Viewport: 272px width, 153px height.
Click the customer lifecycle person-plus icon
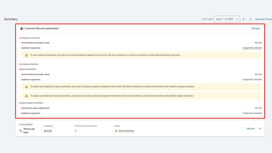(x=22, y=28)
